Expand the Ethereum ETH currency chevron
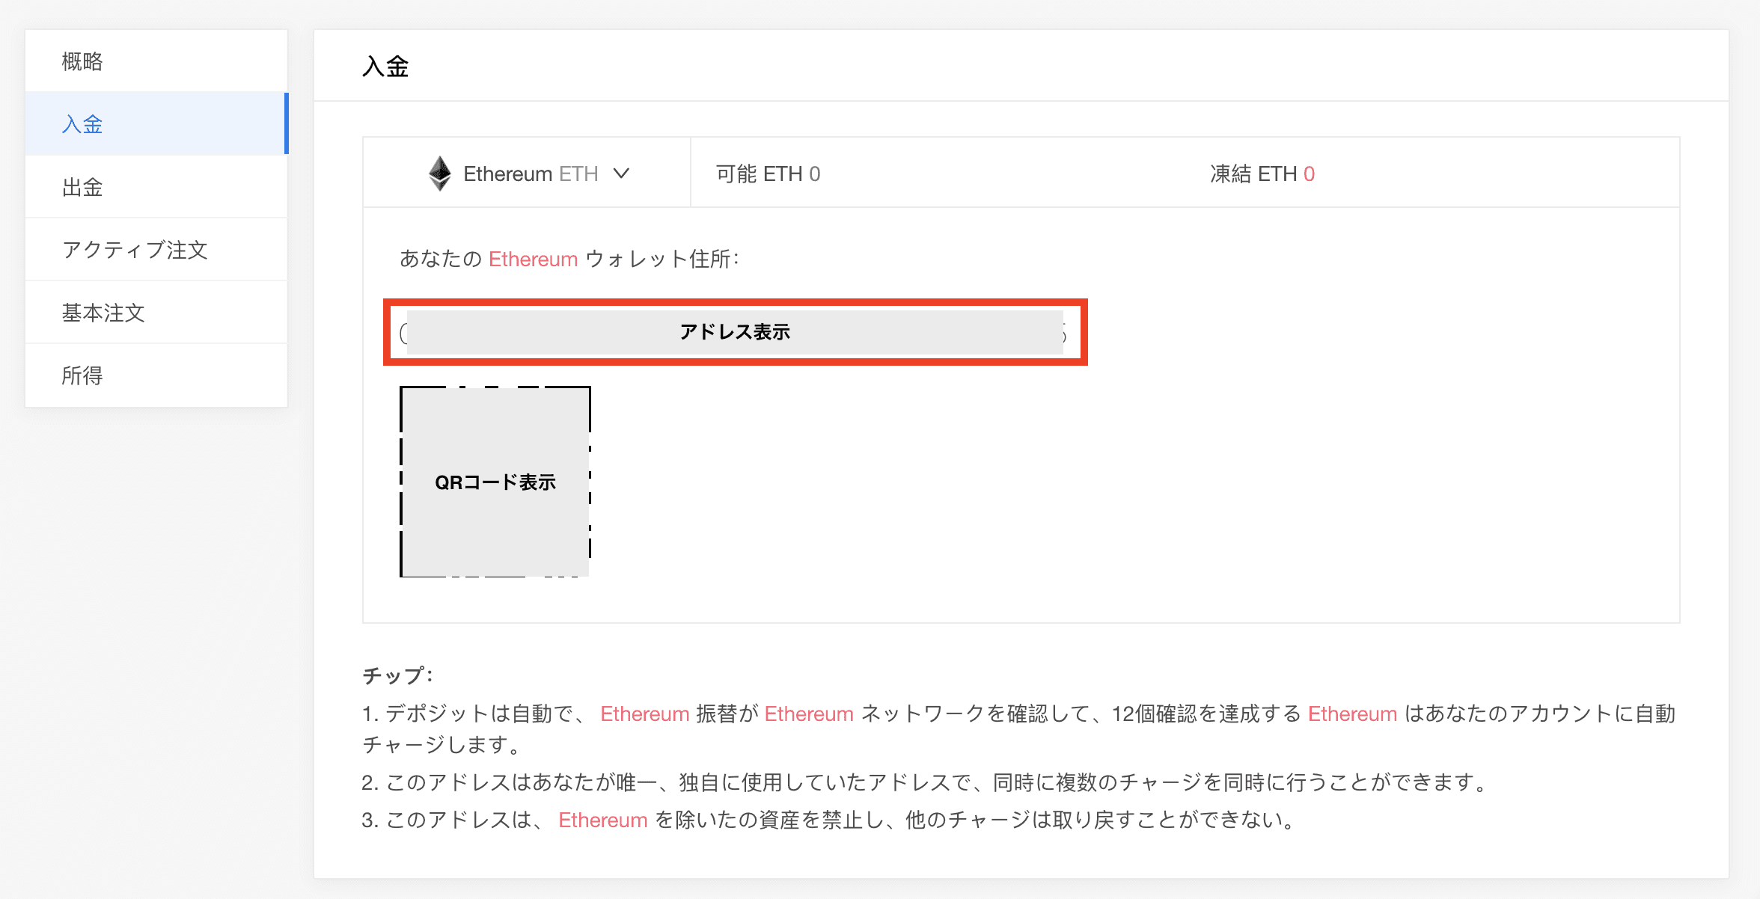The image size is (1760, 899). pos(621,174)
